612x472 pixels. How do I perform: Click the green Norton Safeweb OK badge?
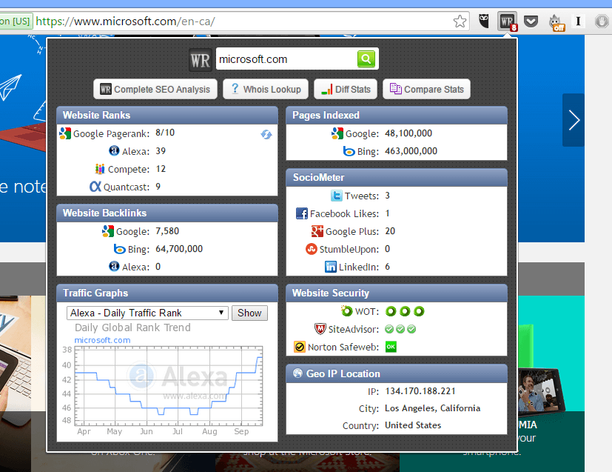pyautogui.click(x=391, y=347)
